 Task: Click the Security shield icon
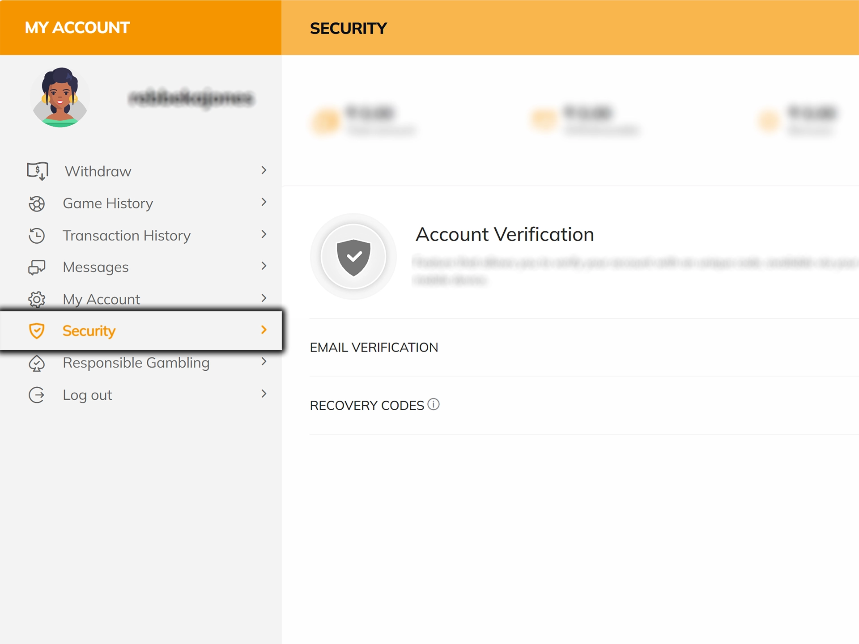coord(37,331)
